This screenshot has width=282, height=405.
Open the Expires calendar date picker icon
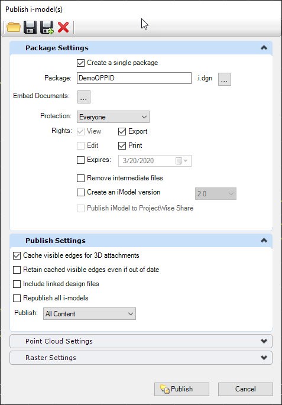click(181, 161)
